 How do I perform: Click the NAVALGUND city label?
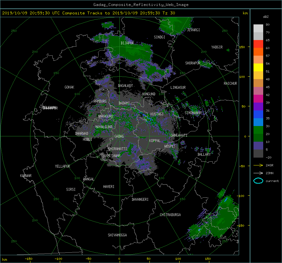point(104,127)
